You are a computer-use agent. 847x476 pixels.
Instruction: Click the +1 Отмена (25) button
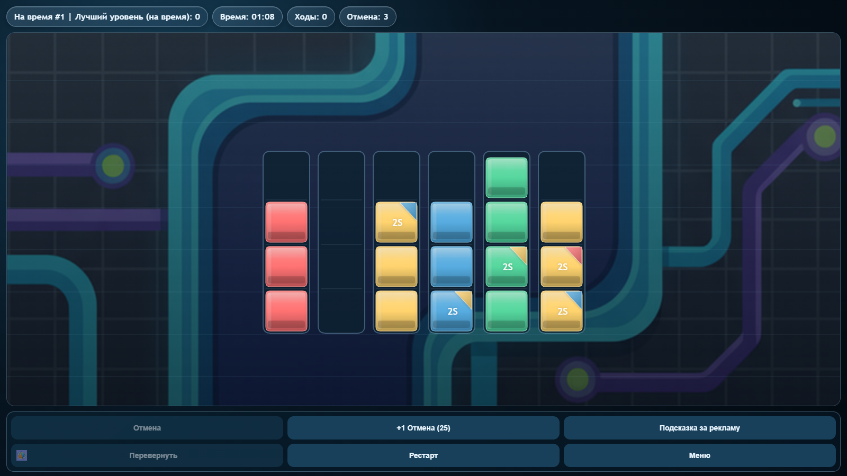423,427
